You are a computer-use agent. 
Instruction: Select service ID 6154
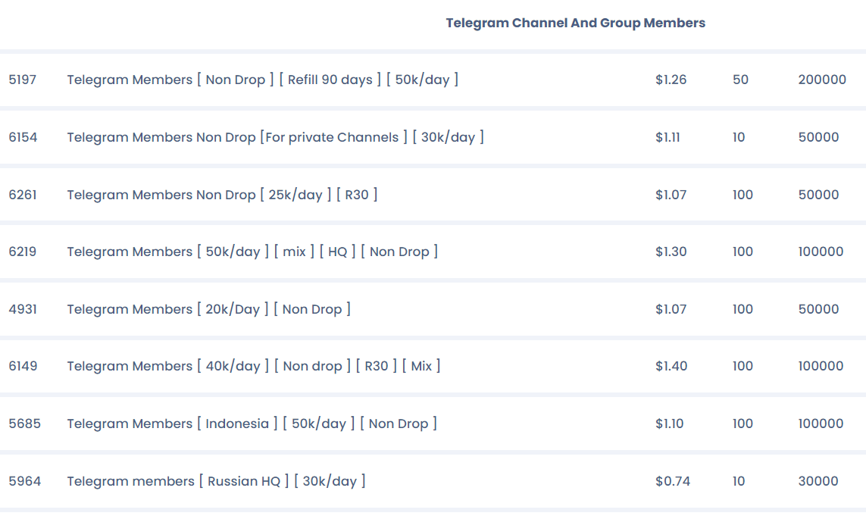pyautogui.click(x=23, y=137)
